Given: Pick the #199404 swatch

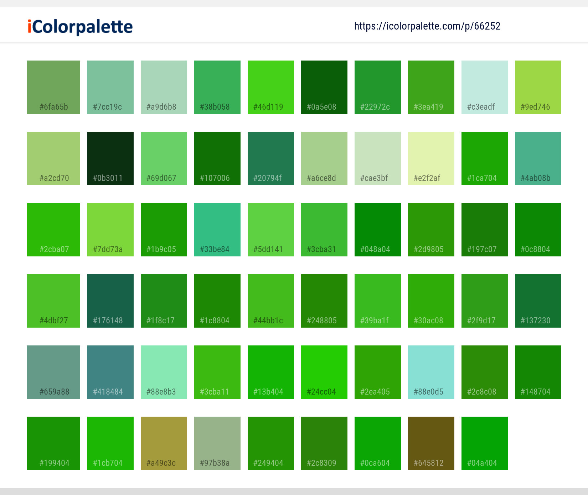Looking at the screenshot, I should pos(53,443).
